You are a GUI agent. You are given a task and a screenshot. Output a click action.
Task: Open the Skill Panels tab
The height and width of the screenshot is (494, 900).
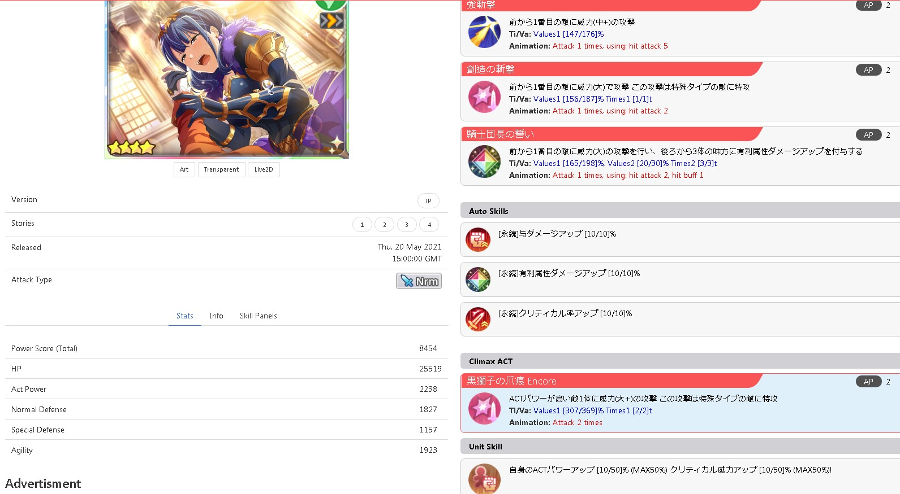[258, 316]
